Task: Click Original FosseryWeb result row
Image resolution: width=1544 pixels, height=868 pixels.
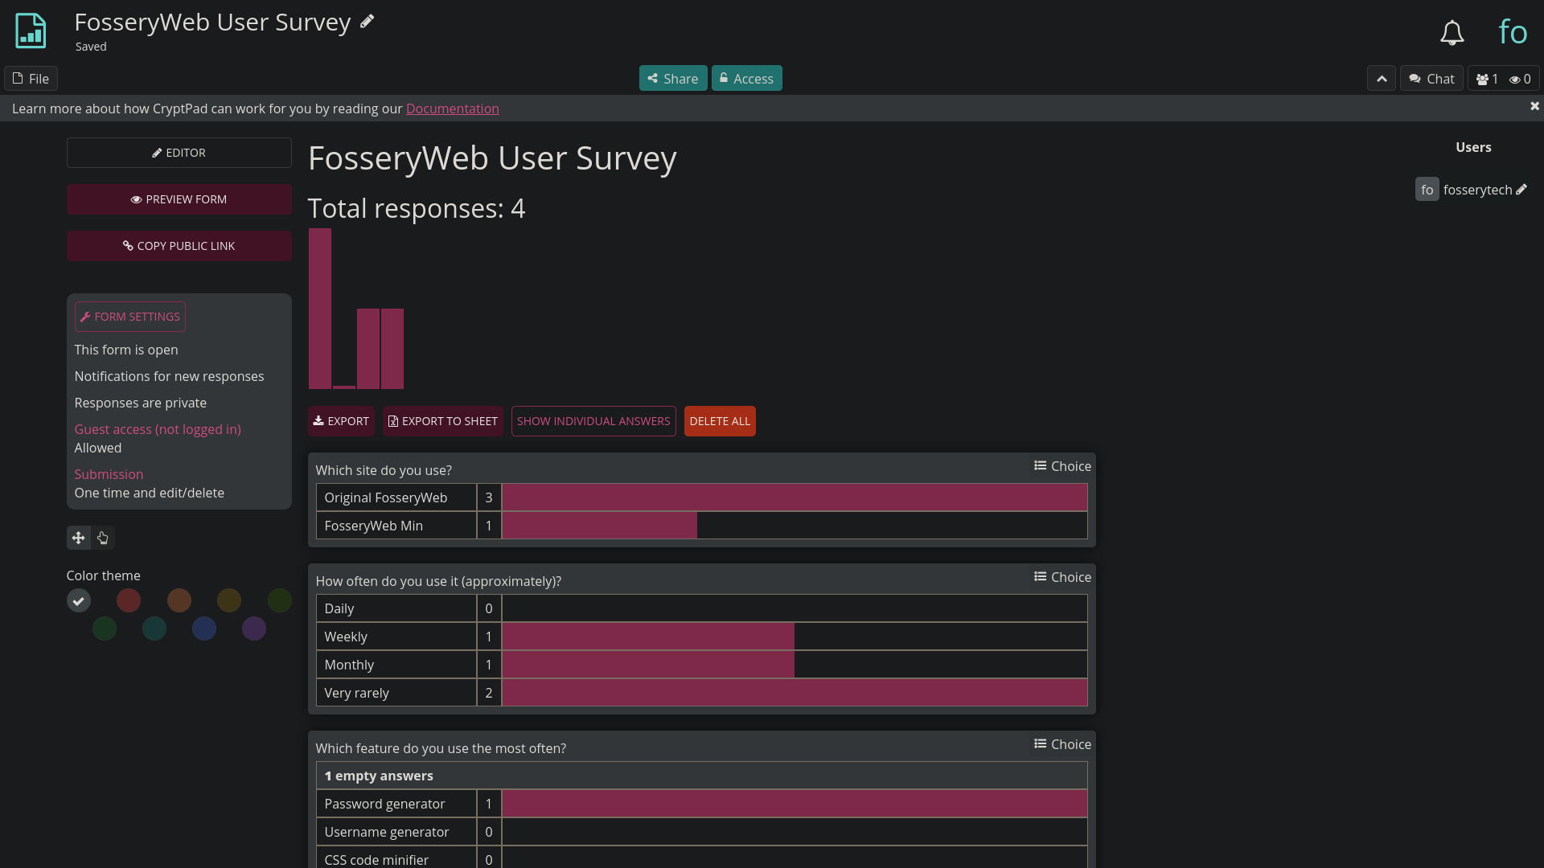Action: click(x=702, y=497)
